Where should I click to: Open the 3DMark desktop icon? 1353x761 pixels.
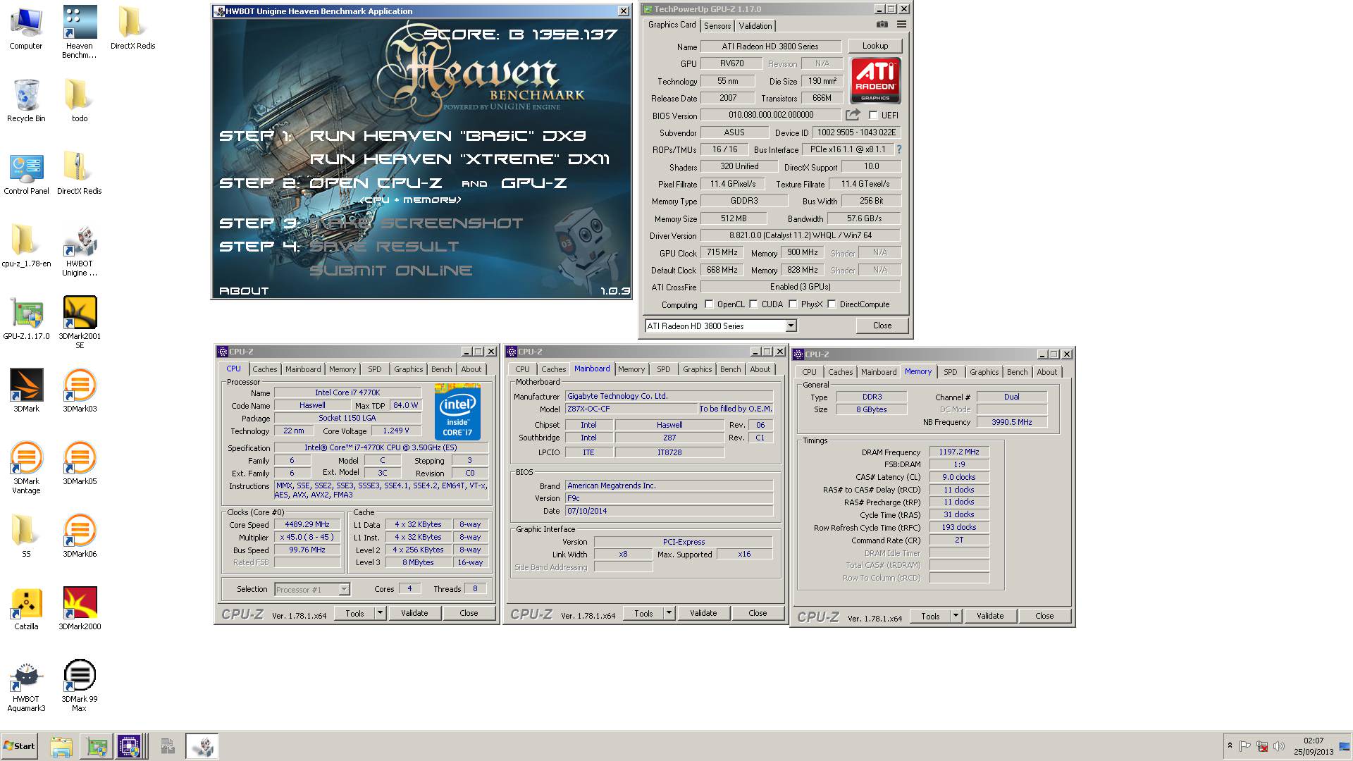26,390
